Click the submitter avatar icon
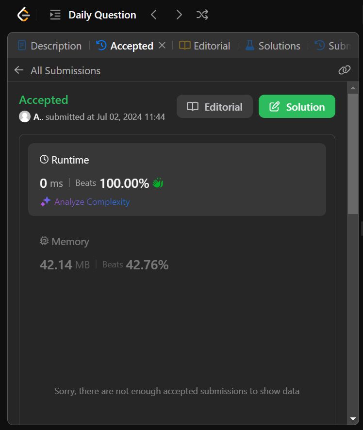Image resolution: width=363 pixels, height=430 pixels. click(x=25, y=116)
